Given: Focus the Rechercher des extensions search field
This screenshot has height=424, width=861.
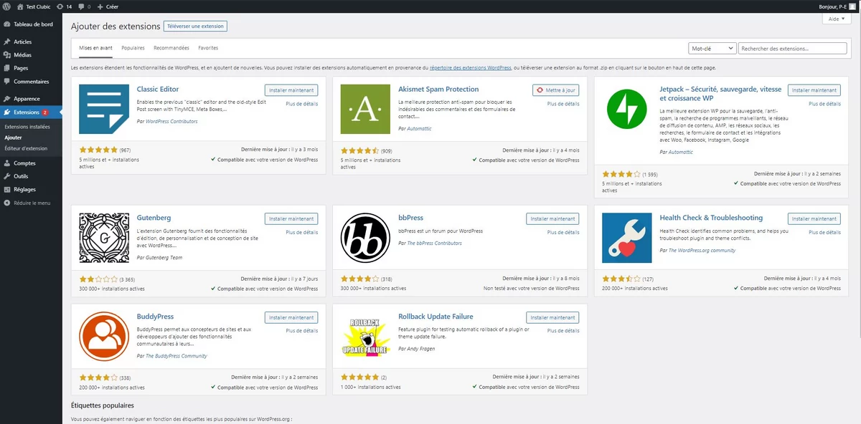Looking at the screenshot, I should 793,48.
